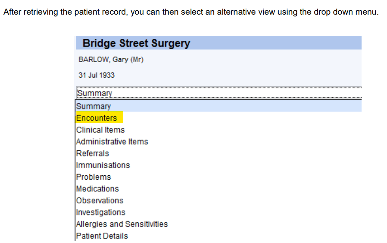This screenshot has width=387, height=243.
Task: Open the Summary view drop-down box
Action: pos(218,93)
